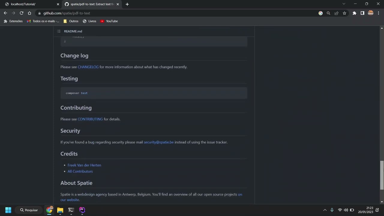
Task: Open the terminal from the taskbar
Action: pos(71,210)
